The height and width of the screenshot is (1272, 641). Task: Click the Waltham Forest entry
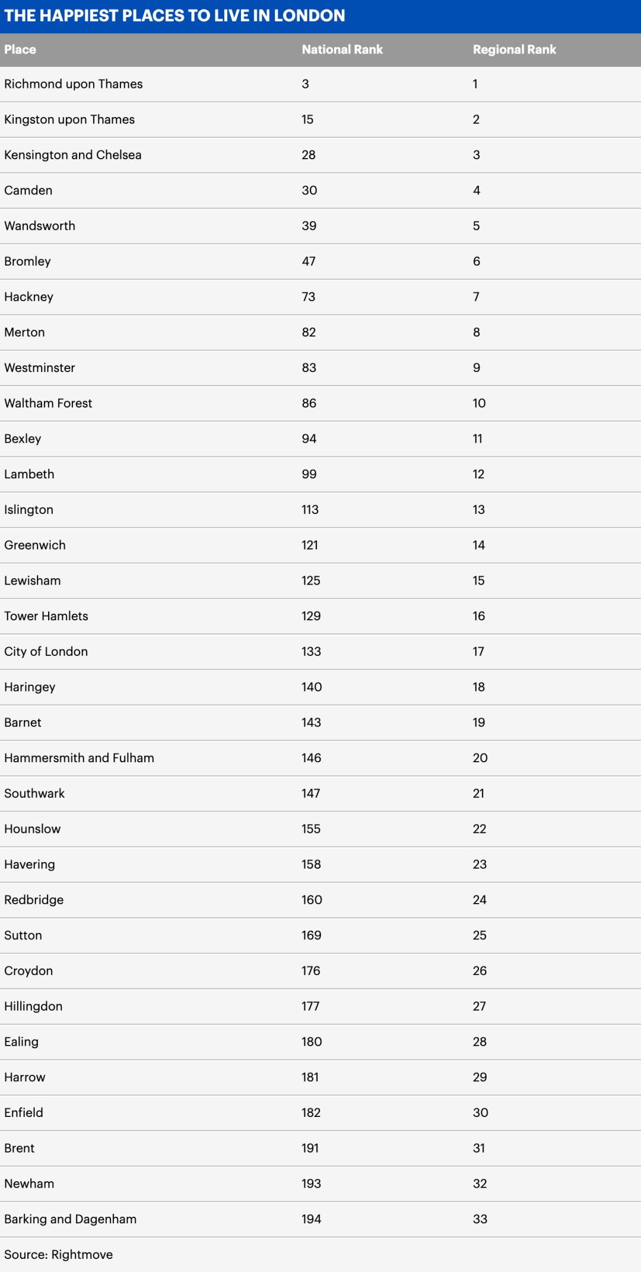pos(48,403)
